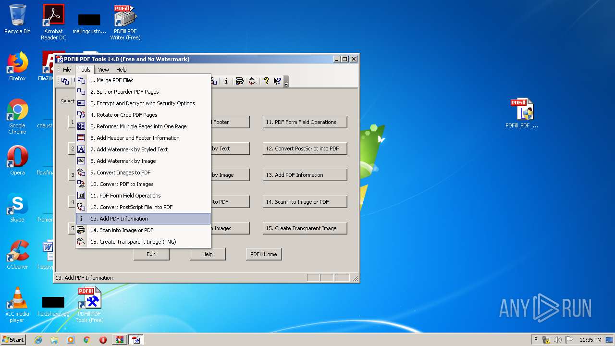Viewport: 615px width, 346px height.
Task: Choose Reformat Multiple Pages into One Page
Action: coord(143,126)
